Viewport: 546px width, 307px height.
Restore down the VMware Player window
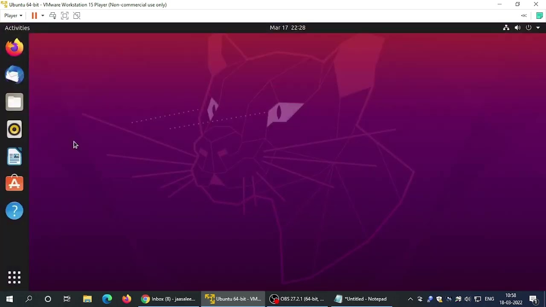pyautogui.click(x=517, y=4)
